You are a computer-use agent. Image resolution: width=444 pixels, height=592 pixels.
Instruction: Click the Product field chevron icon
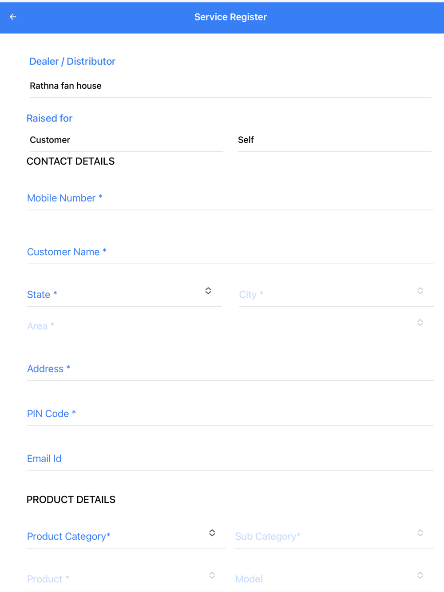(212, 576)
